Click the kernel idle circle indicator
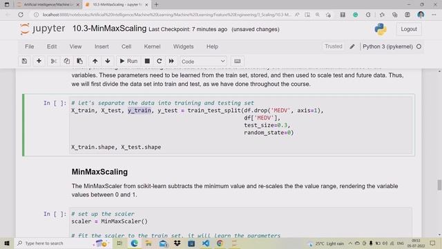 pos(419,46)
